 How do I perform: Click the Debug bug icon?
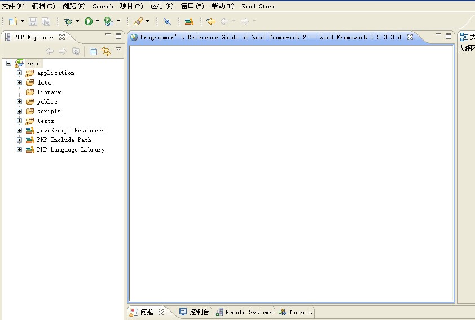tap(68, 21)
